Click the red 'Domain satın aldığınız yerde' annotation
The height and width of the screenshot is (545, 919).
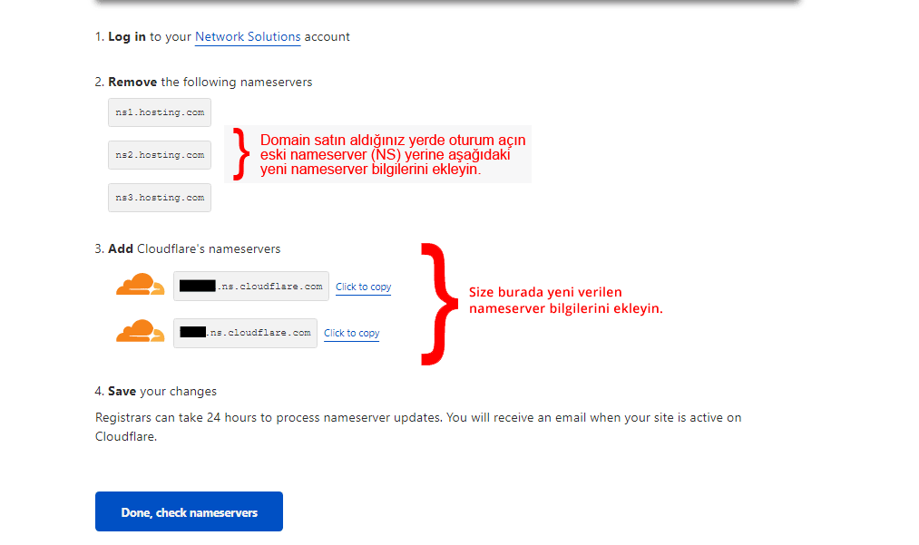pos(392,154)
